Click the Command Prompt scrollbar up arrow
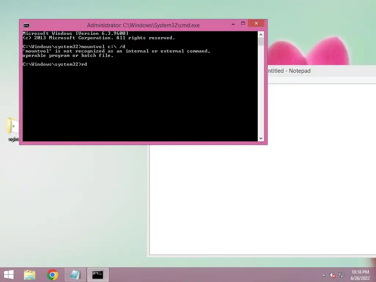The width and height of the screenshot is (376, 282). coord(261,35)
